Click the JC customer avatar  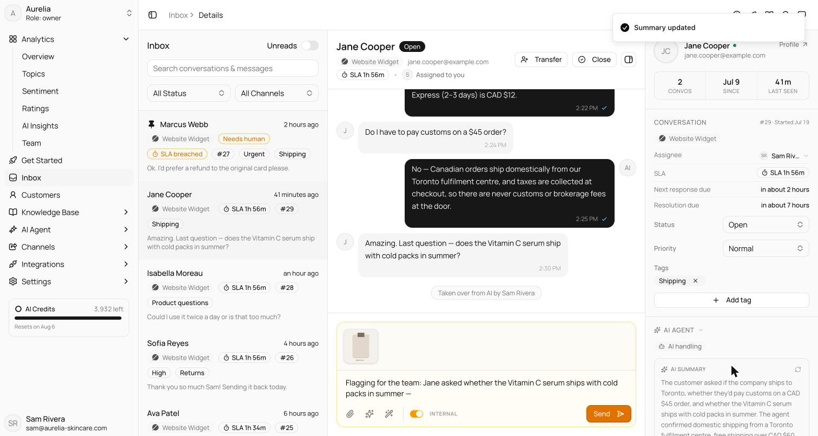coord(666,51)
